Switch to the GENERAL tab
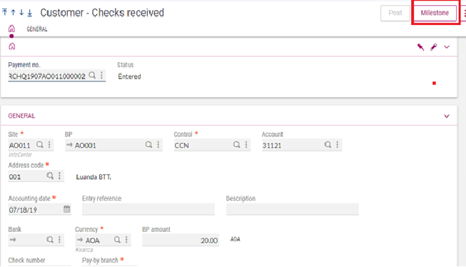The image size is (466, 267). click(37, 29)
